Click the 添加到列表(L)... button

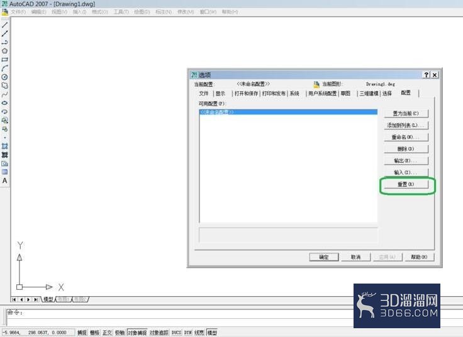pyautogui.click(x=406, y=125)
